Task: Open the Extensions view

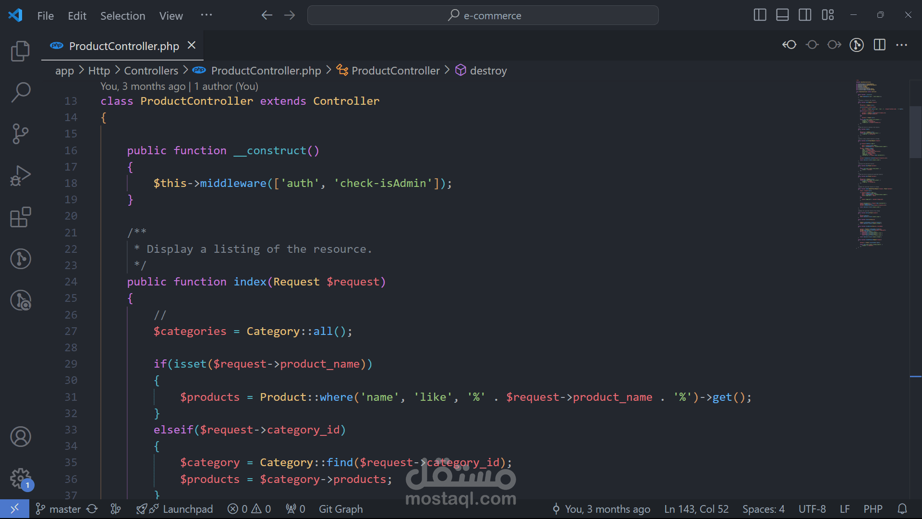Action: coord(20,217)
